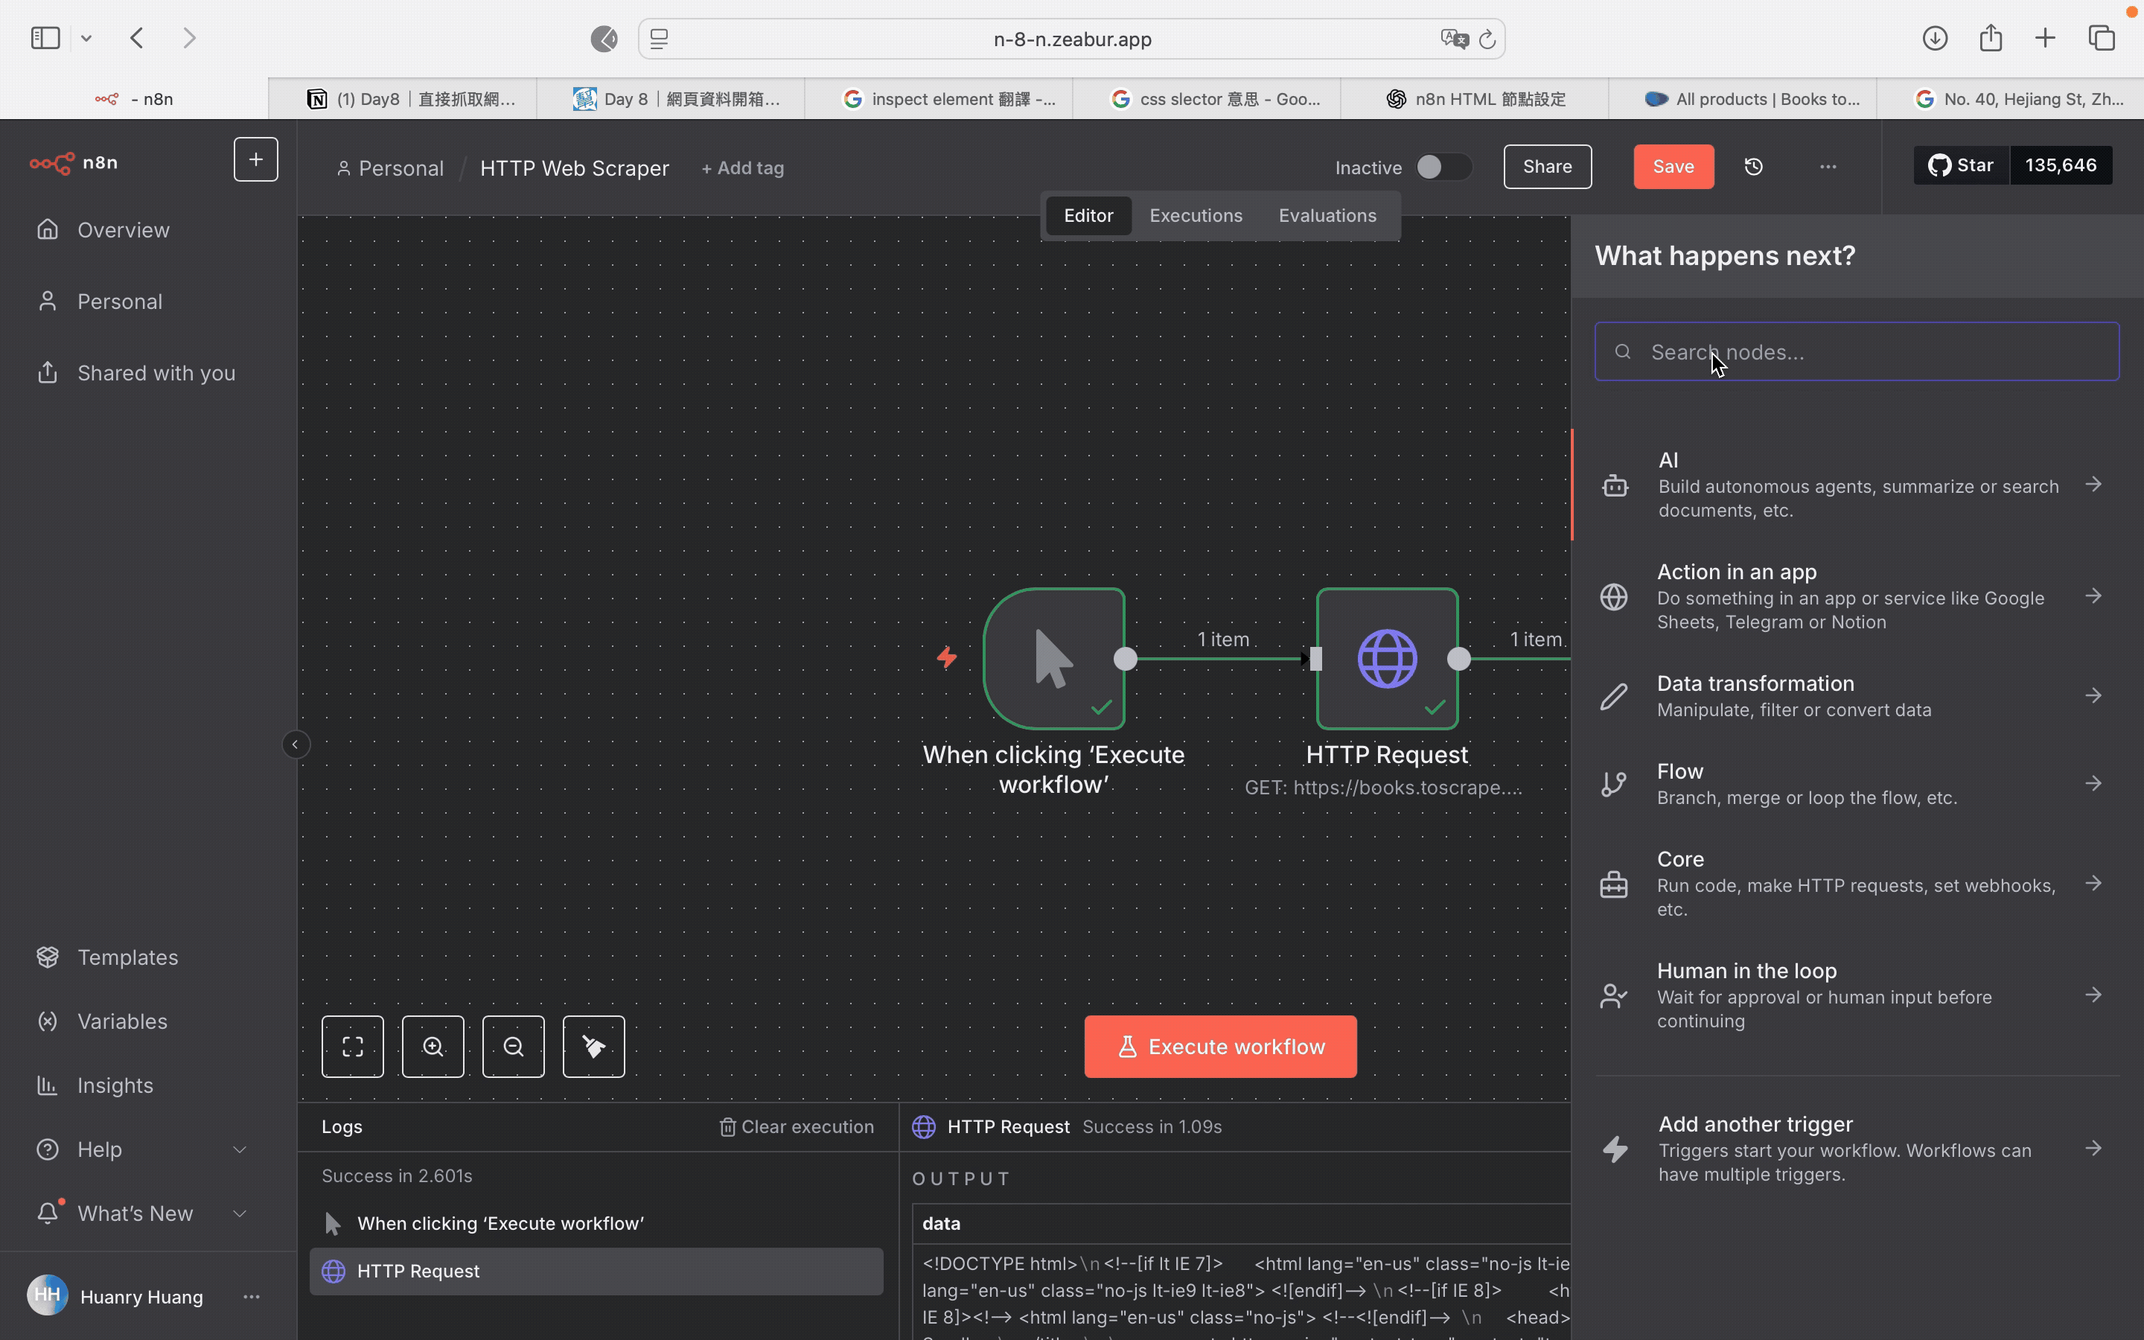
Task: Click Safari downloads icon
Action: 1935,38
